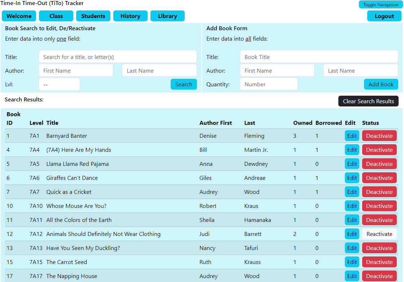Open the Lvl level dropdown
The height and width of the screenshot is (282, 404).
point(59,84)
